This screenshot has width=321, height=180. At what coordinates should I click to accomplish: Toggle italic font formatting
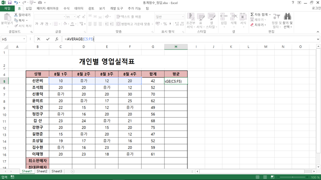(x=42, y=24)
